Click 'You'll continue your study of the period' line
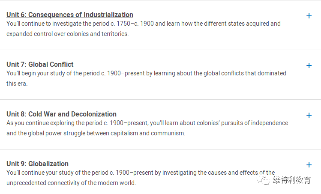 coord(141,173)
